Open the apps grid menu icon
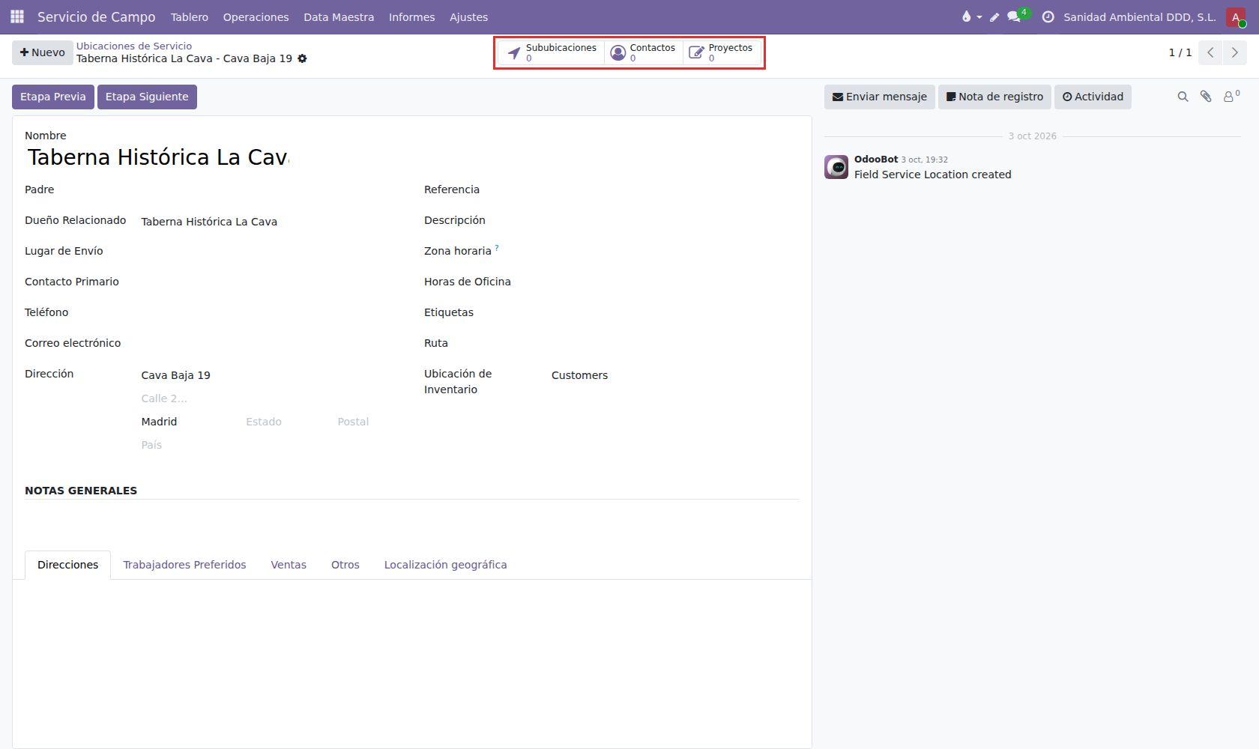Viewport: 1259px width, 749px height. pyautogui.click(x=17, y=16)
